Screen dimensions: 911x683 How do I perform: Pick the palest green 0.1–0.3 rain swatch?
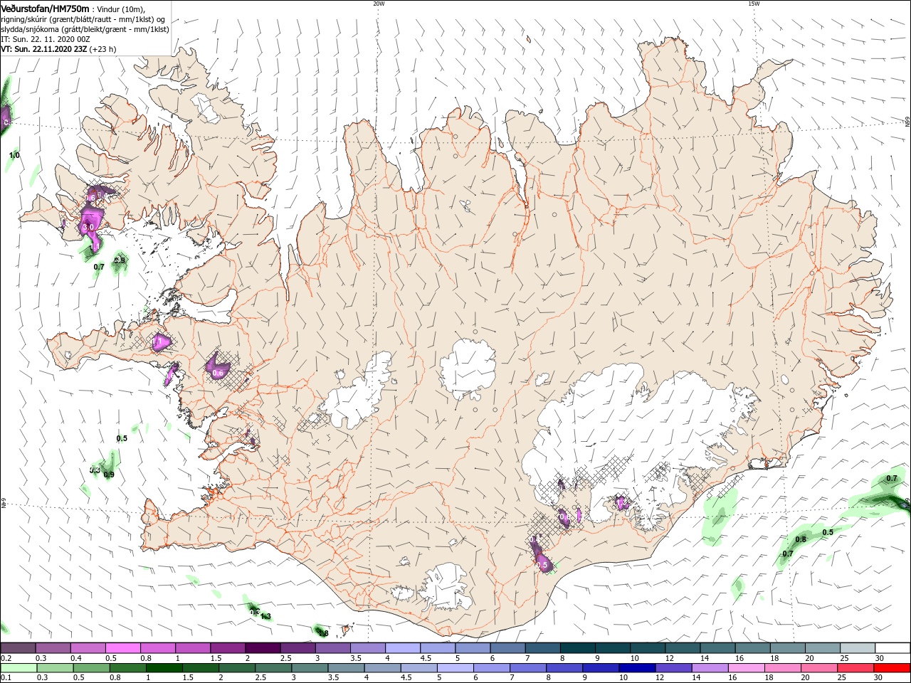click(19, 668)
